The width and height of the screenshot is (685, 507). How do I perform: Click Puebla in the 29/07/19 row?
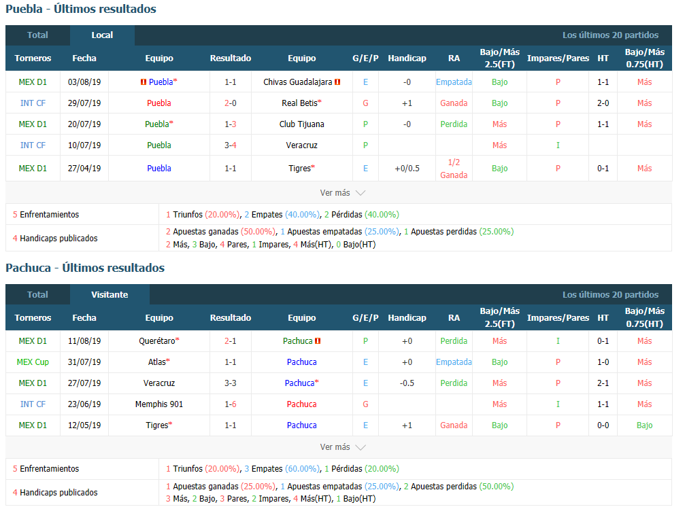pyautogui.click(x=159, y=103)
